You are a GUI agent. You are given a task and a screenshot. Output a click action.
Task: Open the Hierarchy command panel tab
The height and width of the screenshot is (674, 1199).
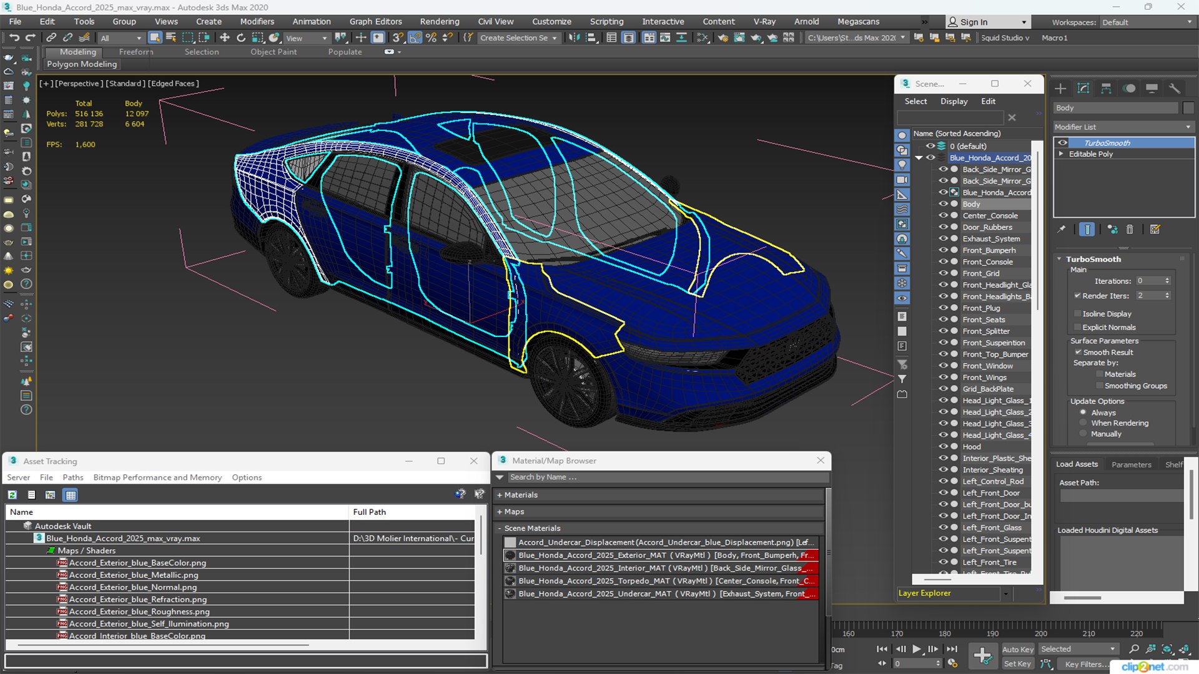(x=1106, y=89)
